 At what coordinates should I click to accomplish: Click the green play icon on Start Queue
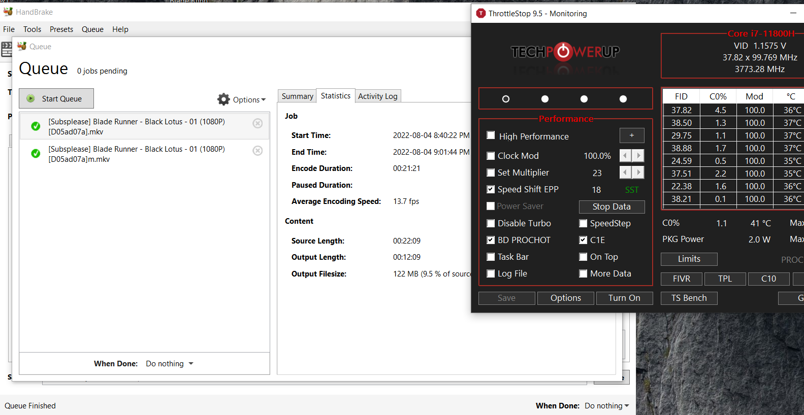pos(31,98)
